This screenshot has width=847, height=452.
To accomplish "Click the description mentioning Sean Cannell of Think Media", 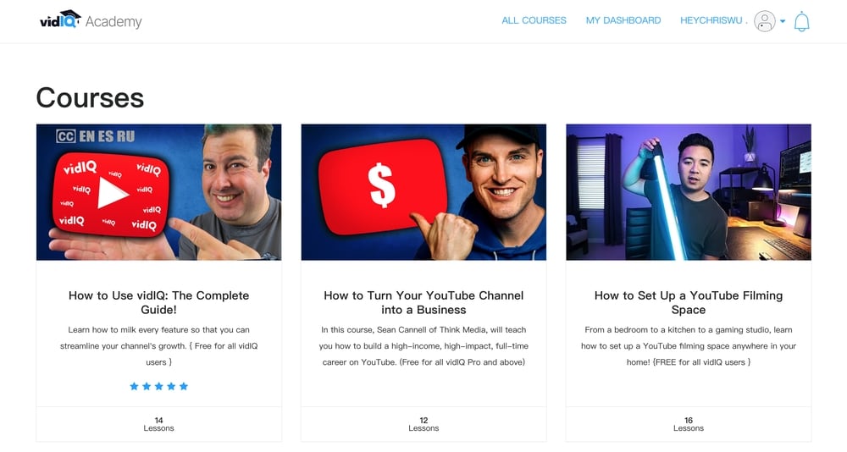I will pyautogui.click(x=423, y=345).
